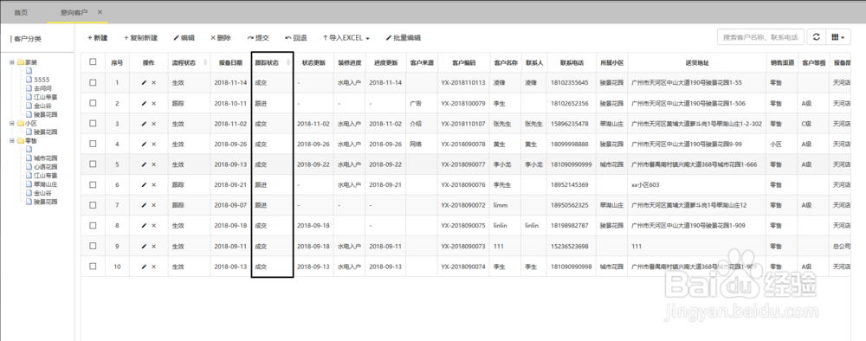Tick the checkbox of row 5
This screenshot has width=866, height=341.
tap(93, 164)
